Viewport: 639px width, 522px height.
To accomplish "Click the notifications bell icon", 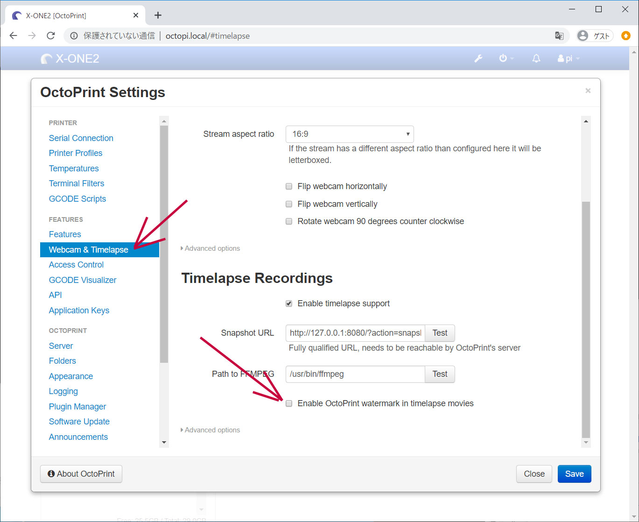I will [x=536, y=58].
